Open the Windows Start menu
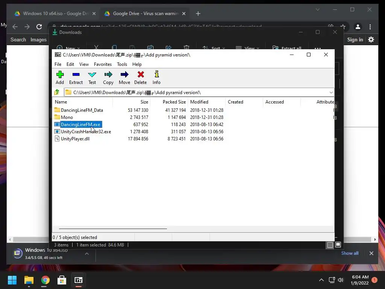Screen dimensions: 385x289 (x=12, y=280)
